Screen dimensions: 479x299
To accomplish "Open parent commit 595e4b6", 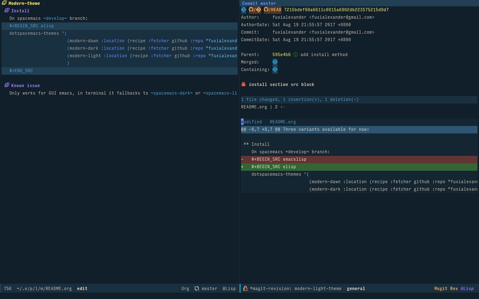I will [x=281, y=55].
